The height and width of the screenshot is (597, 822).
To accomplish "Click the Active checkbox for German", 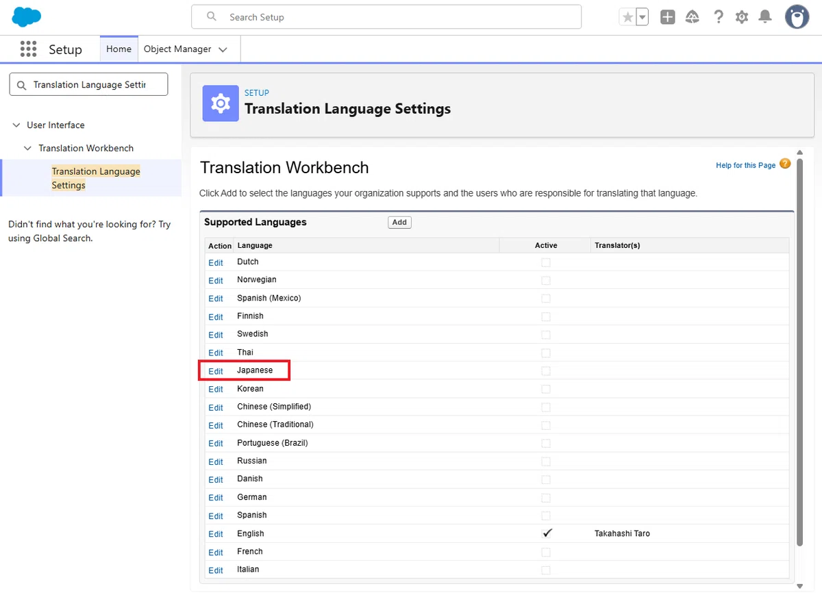I will [x=546, y=497].
